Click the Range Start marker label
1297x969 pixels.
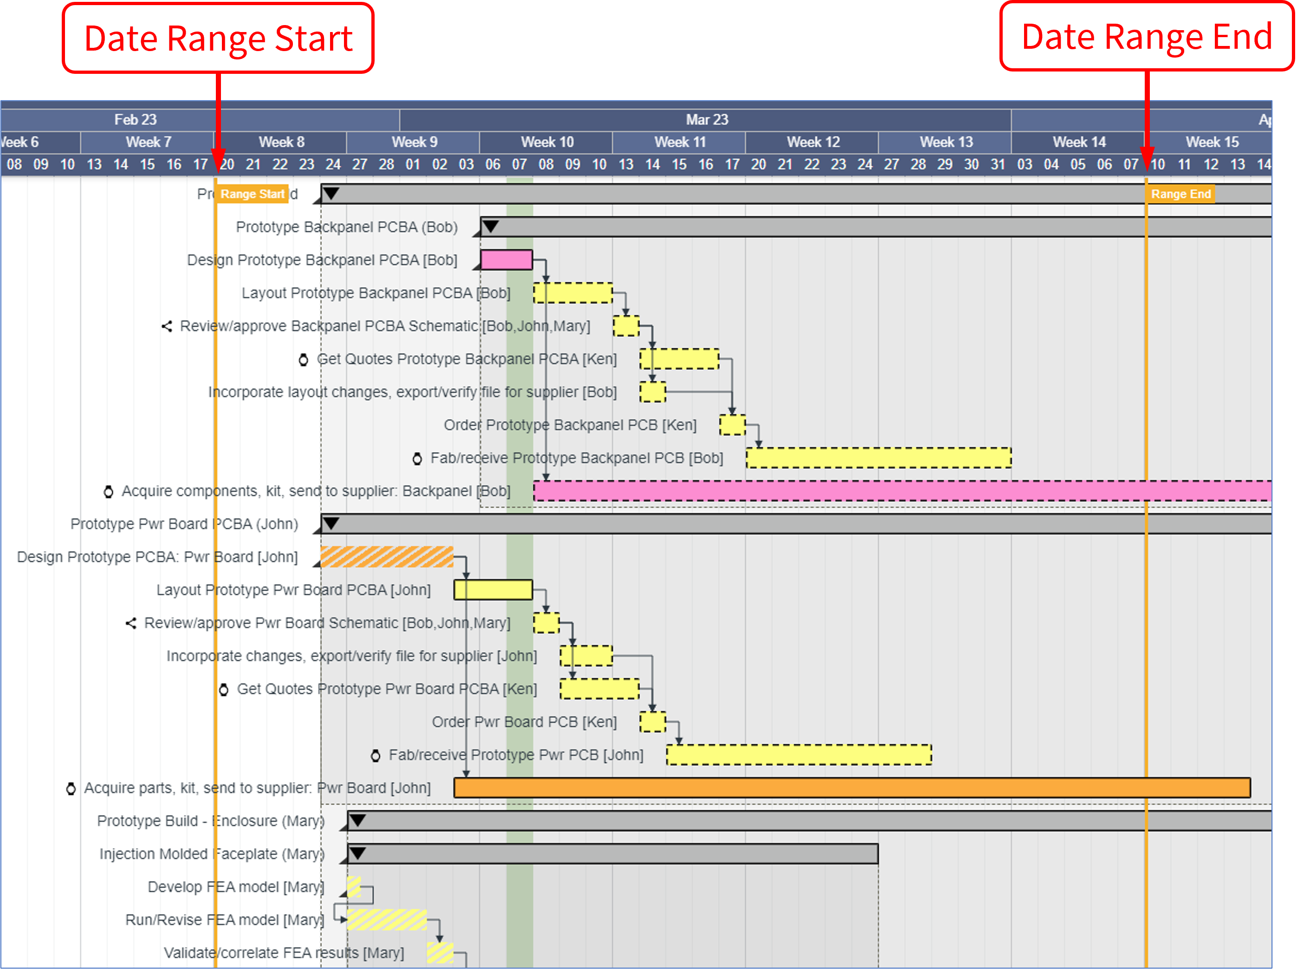[x=252, y=194]
